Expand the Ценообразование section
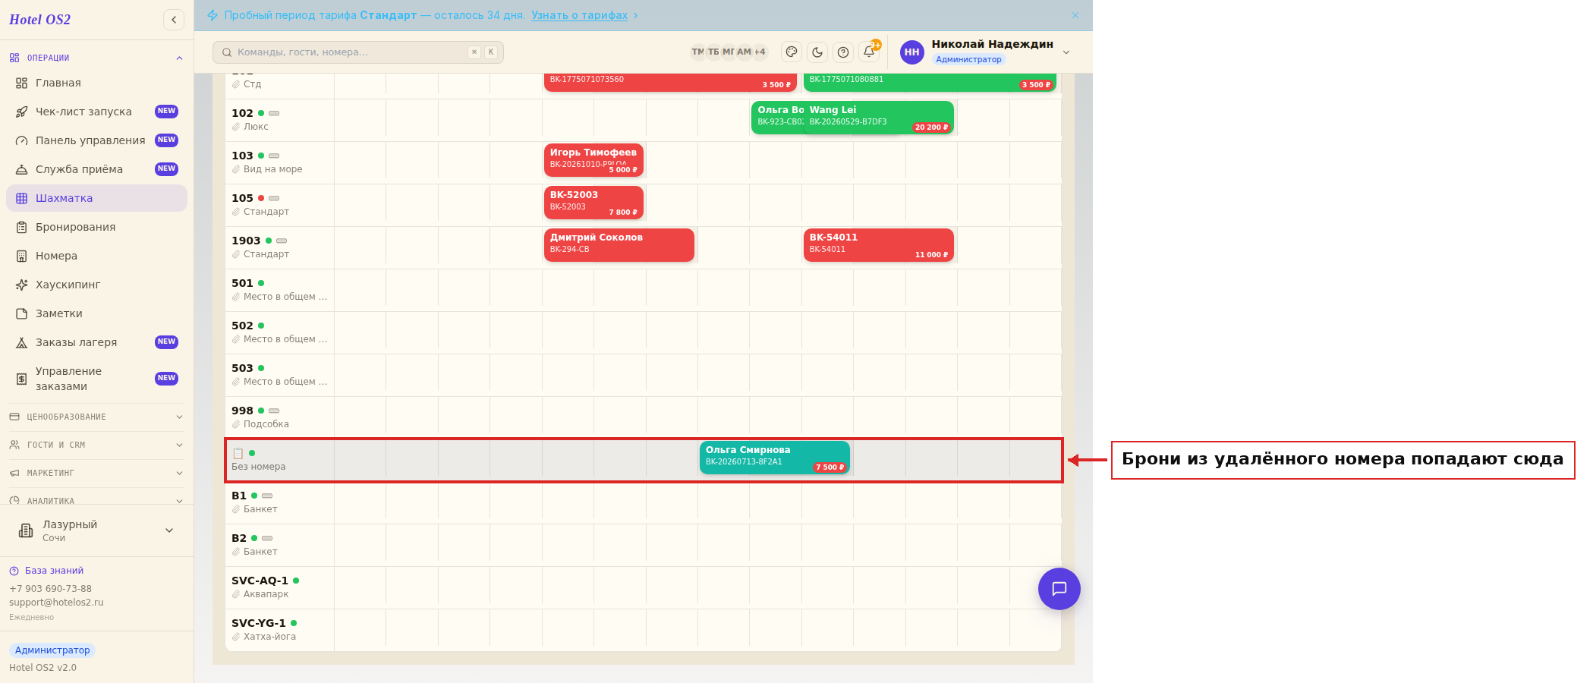The image size is (1593, 683). coord(96,417)
